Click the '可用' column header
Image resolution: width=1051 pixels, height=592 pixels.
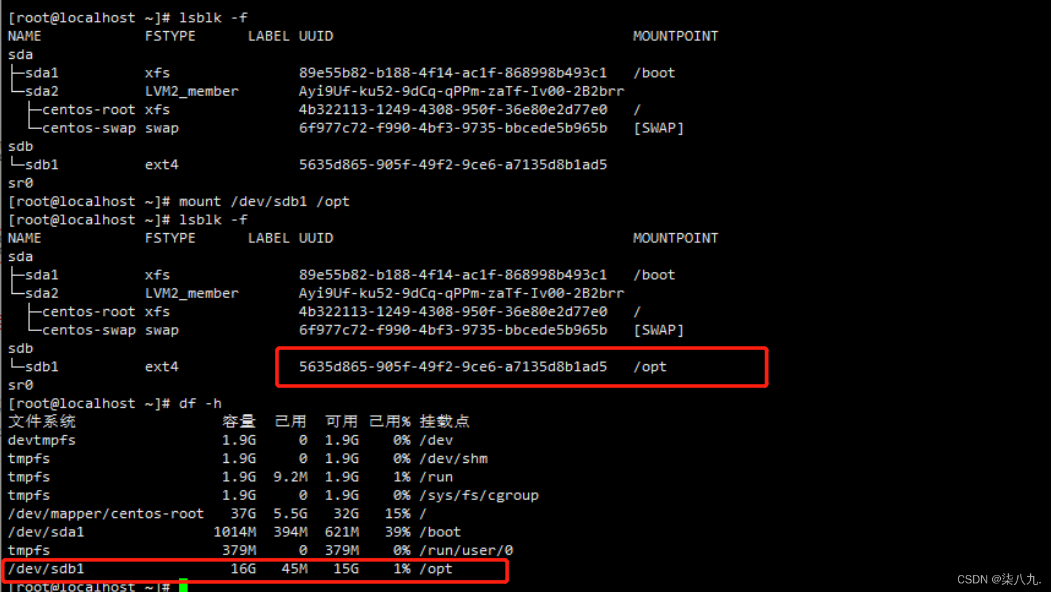pos(342,422)
